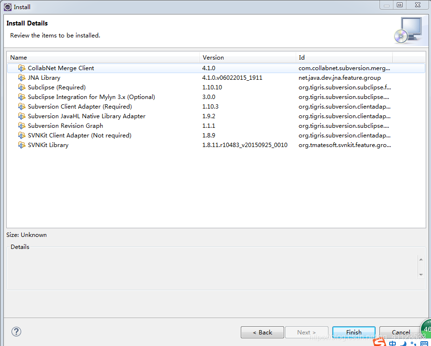The width and height of the screenshot is (431, 346).
Task: Click the Subversion Client Adapter feature icon
Action: point(22,107)
